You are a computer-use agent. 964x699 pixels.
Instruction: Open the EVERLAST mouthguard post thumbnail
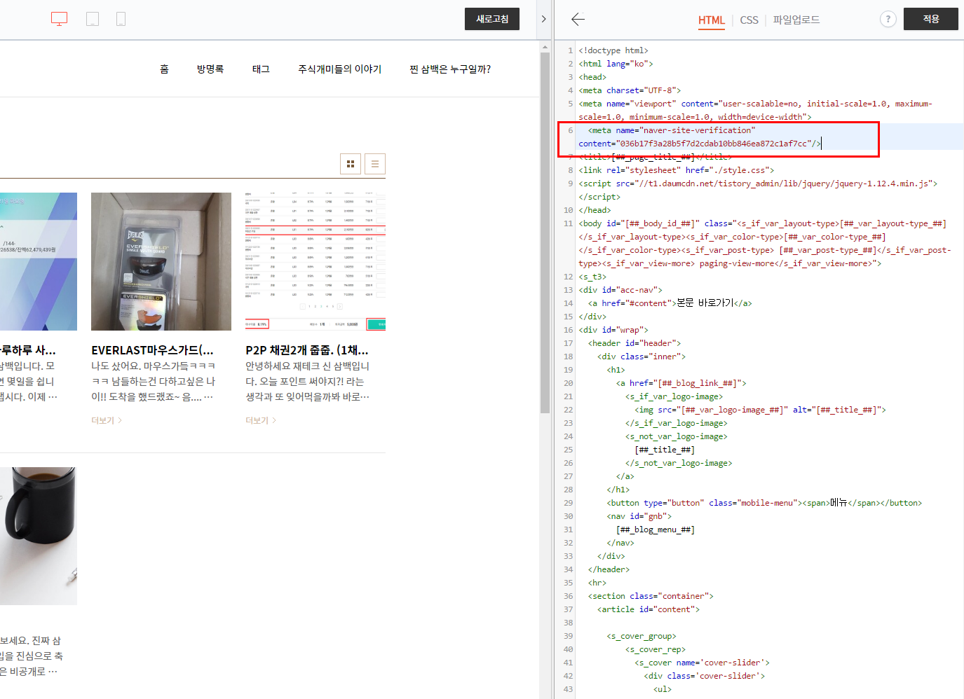coord(161,261)
